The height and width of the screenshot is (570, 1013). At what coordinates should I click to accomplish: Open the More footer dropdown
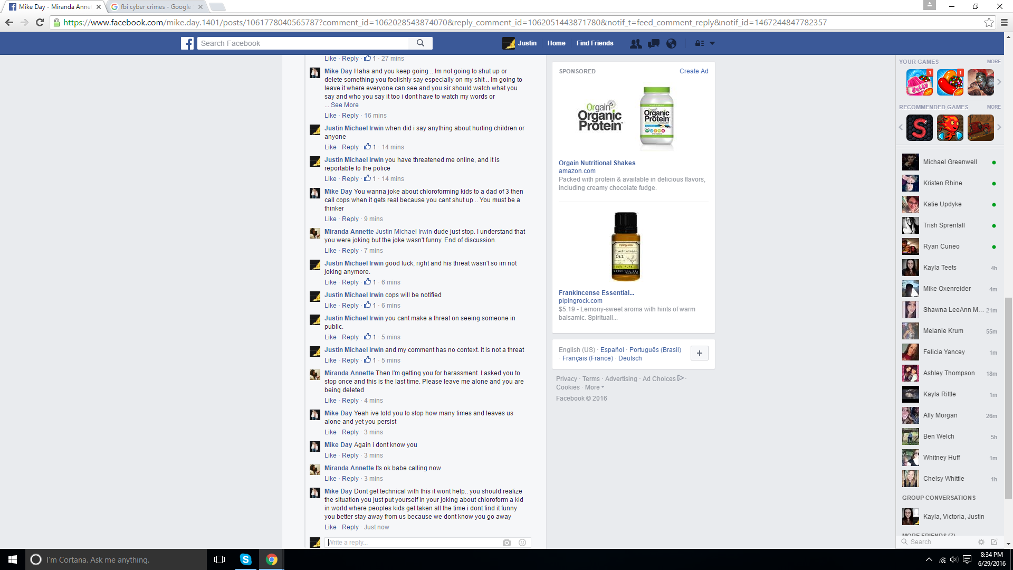(594, 387)
